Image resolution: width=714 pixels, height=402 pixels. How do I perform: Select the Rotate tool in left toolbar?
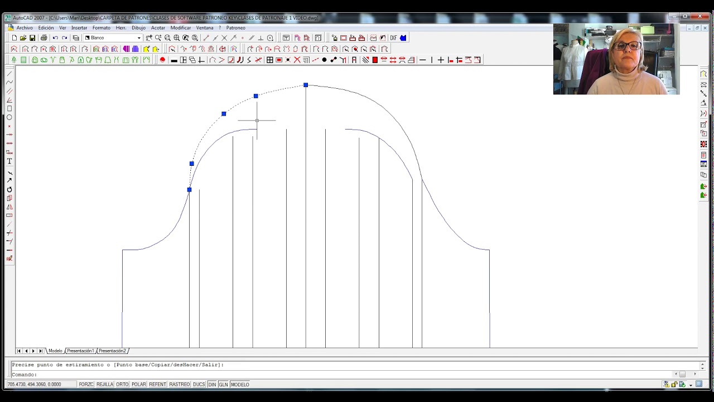9,190
